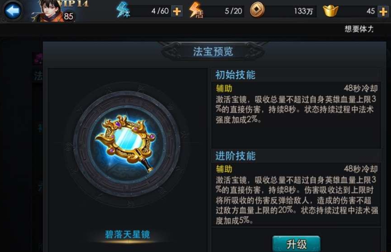
Task: Tap the blue back arrow button
Action: [13, 11]
